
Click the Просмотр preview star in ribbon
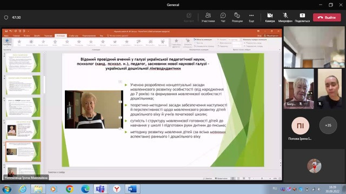(7, 41)
